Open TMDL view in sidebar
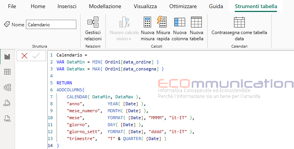 tap(7, 119)
